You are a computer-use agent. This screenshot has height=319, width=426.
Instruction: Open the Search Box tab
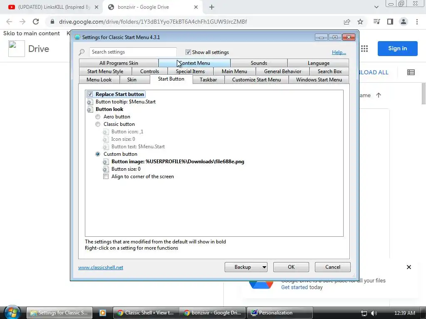tap(329, 71)
